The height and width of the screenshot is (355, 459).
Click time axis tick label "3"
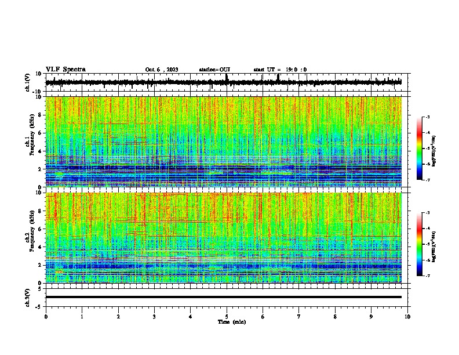point(154,317)
